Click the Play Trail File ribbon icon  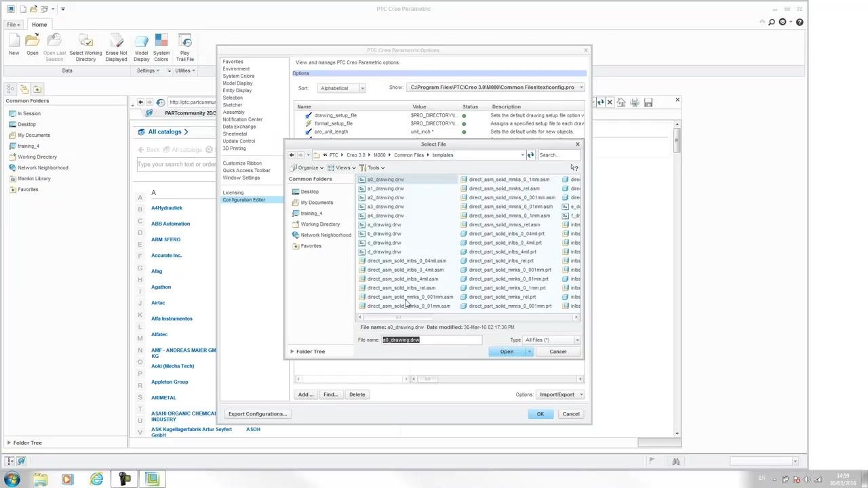[184, 47]
